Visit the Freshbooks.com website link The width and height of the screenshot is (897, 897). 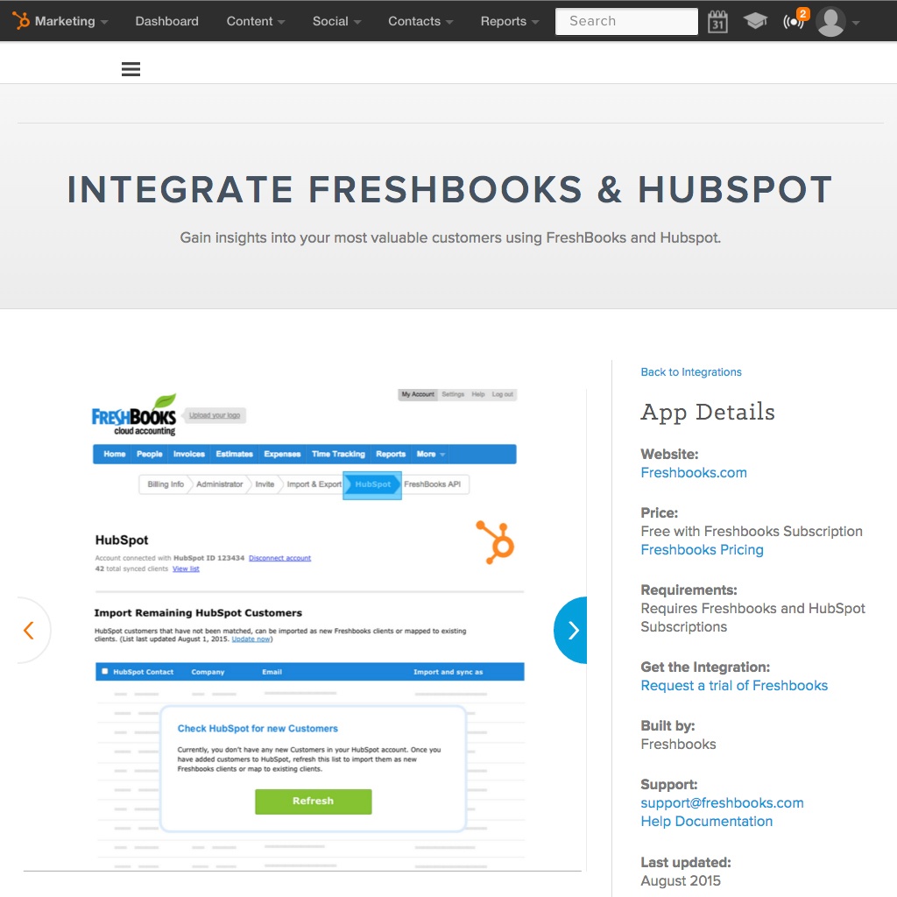(694, 472)
